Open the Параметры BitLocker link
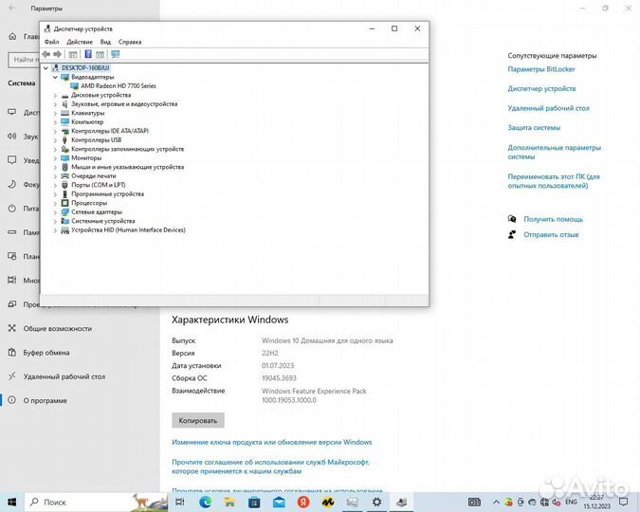This screenshot has width=640, height=512. [x=539, y=69]
